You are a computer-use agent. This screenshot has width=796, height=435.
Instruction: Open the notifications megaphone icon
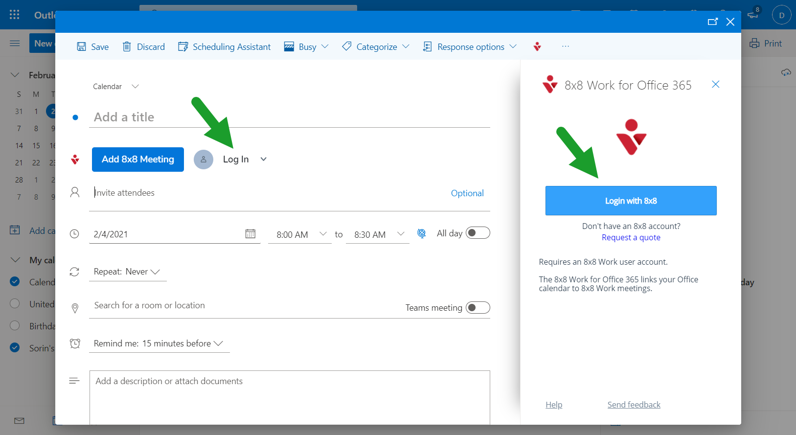[753, 14]
